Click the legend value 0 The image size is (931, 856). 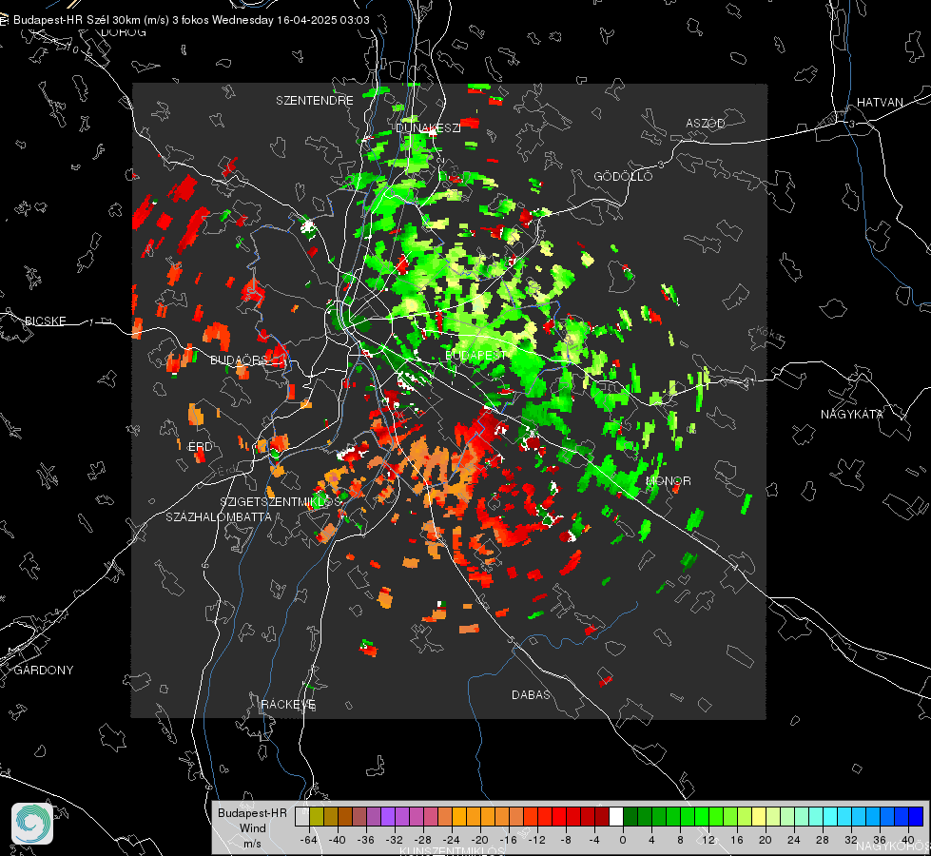(622, 840)
